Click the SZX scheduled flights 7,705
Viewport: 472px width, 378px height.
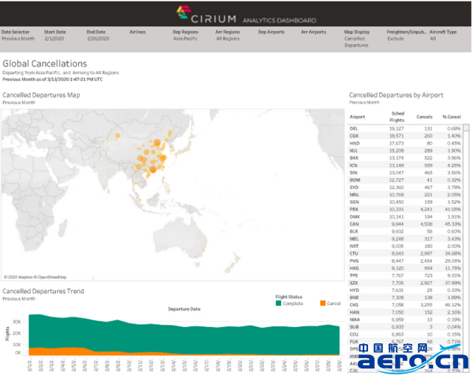coord(398,283)
